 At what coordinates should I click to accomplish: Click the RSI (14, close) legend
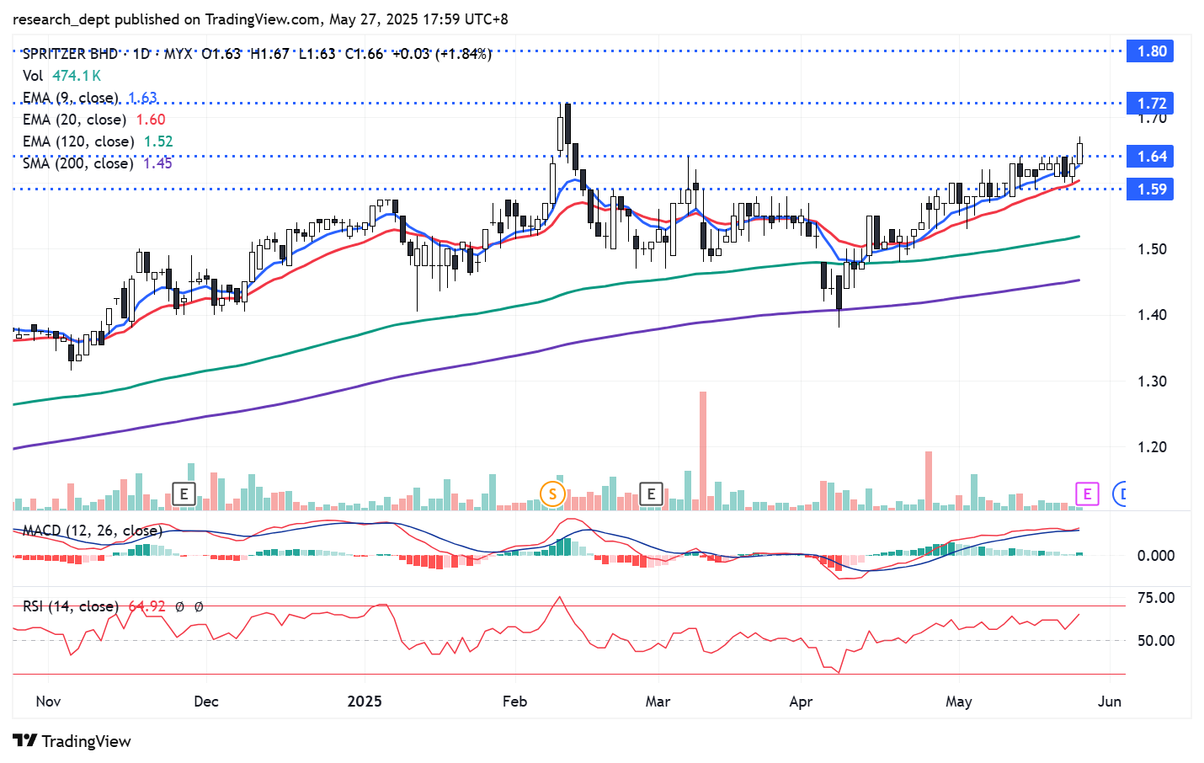[70, 606]
